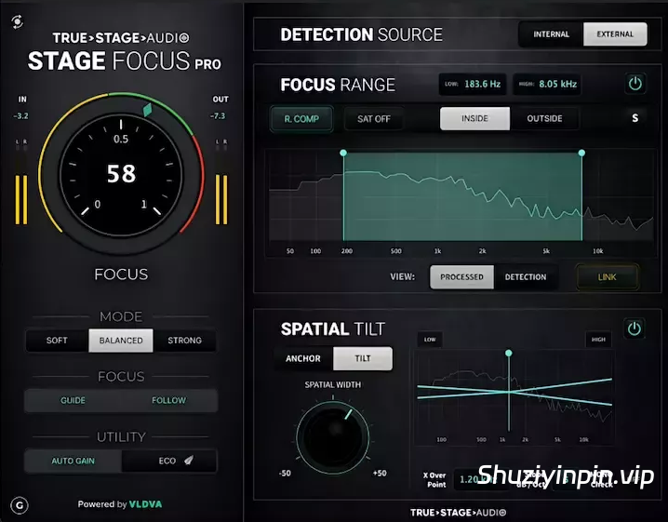The width and height of the screenshot is (668, 522).
Task: Click the X Over Point 1.20 kHz field
Action: pyautogui.click(x=481, y=479)
